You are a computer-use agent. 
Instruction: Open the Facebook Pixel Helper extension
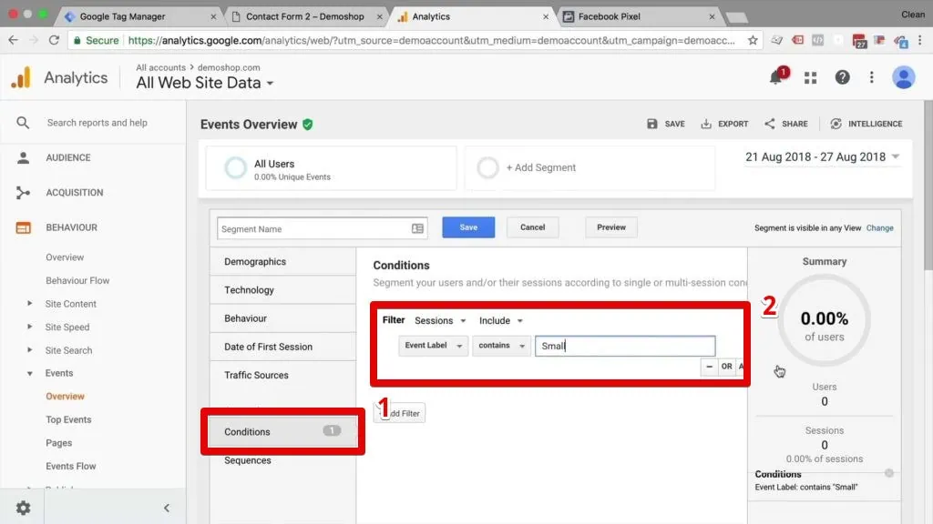click(x=817, y=41)
